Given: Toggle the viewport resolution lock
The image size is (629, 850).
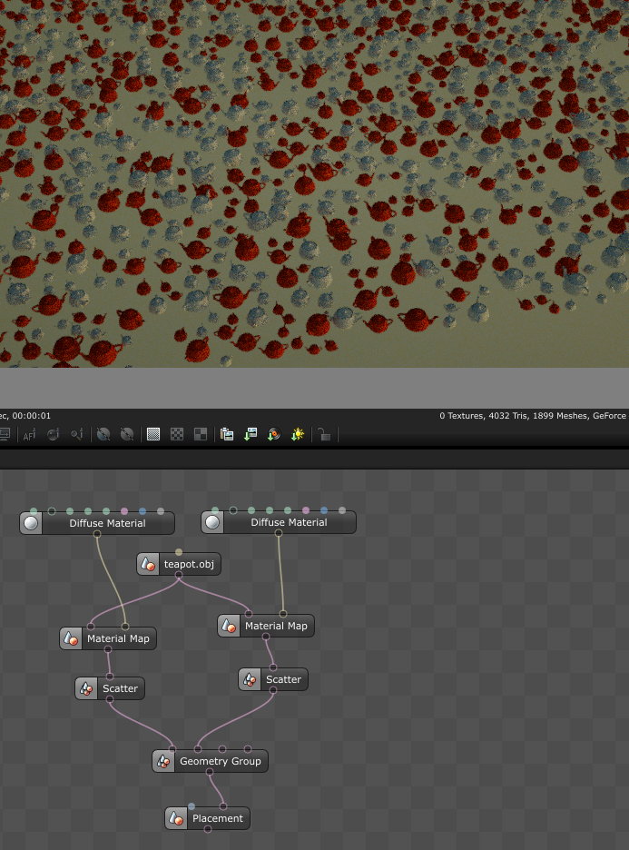Looking at the screenshot, I should click(324, 434).
